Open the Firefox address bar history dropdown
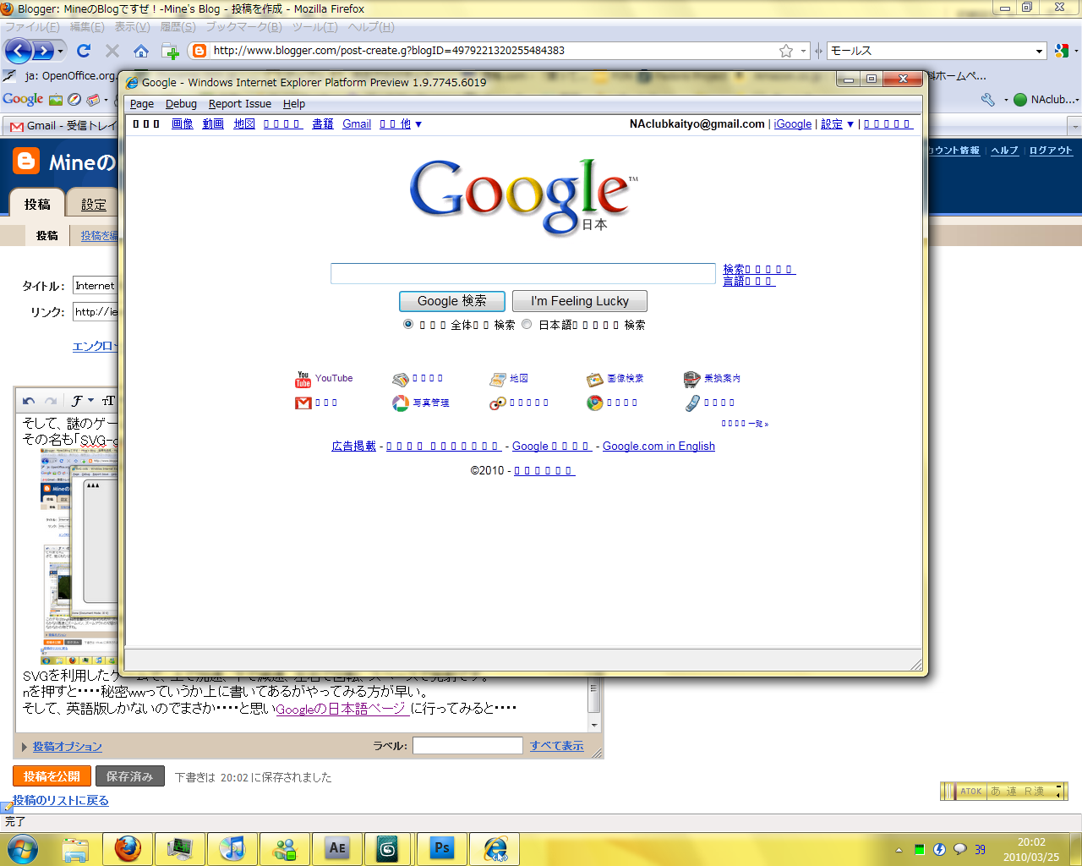The image size is (1082, 866). click(x=804, y=51)
